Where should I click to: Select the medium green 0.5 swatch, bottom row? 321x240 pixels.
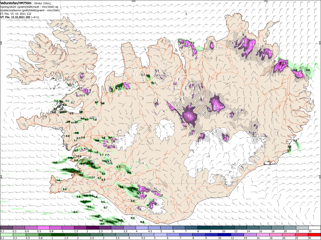point(32,235)
